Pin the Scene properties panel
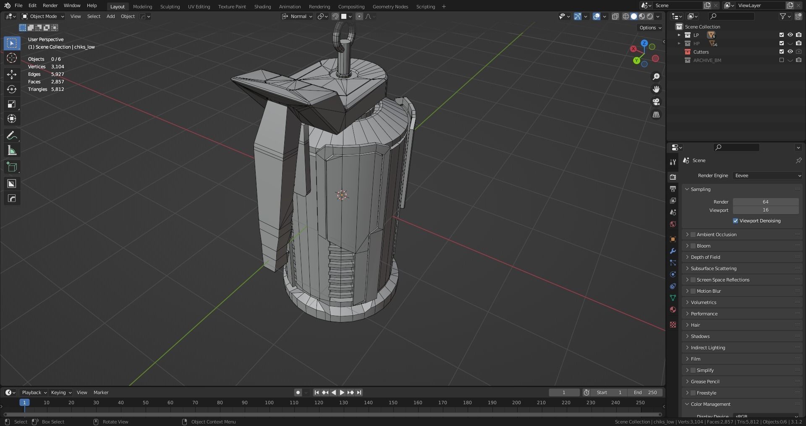806x426 pixels. [798, 160]
